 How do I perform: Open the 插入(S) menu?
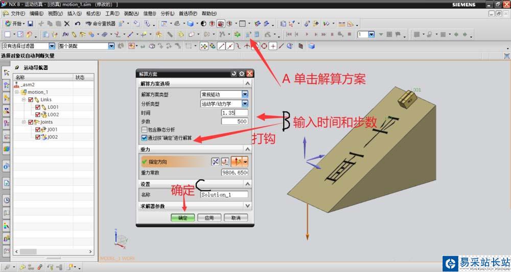pyautogui.click(x=74, y=13)
